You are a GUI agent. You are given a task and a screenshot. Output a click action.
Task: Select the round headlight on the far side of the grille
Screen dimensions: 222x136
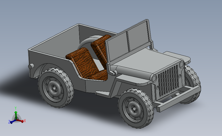tap(181, 65)
